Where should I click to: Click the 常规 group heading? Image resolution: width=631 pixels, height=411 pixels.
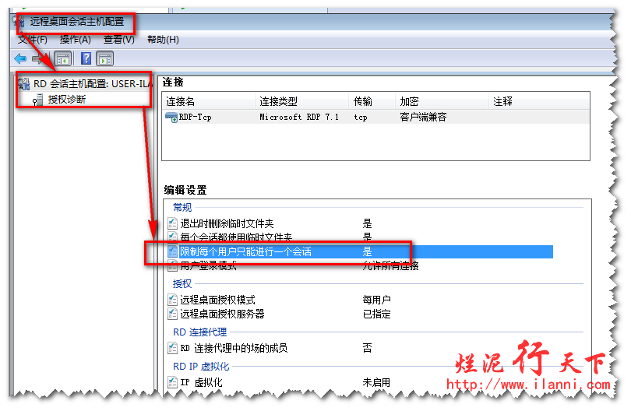[x=182, y=208]
